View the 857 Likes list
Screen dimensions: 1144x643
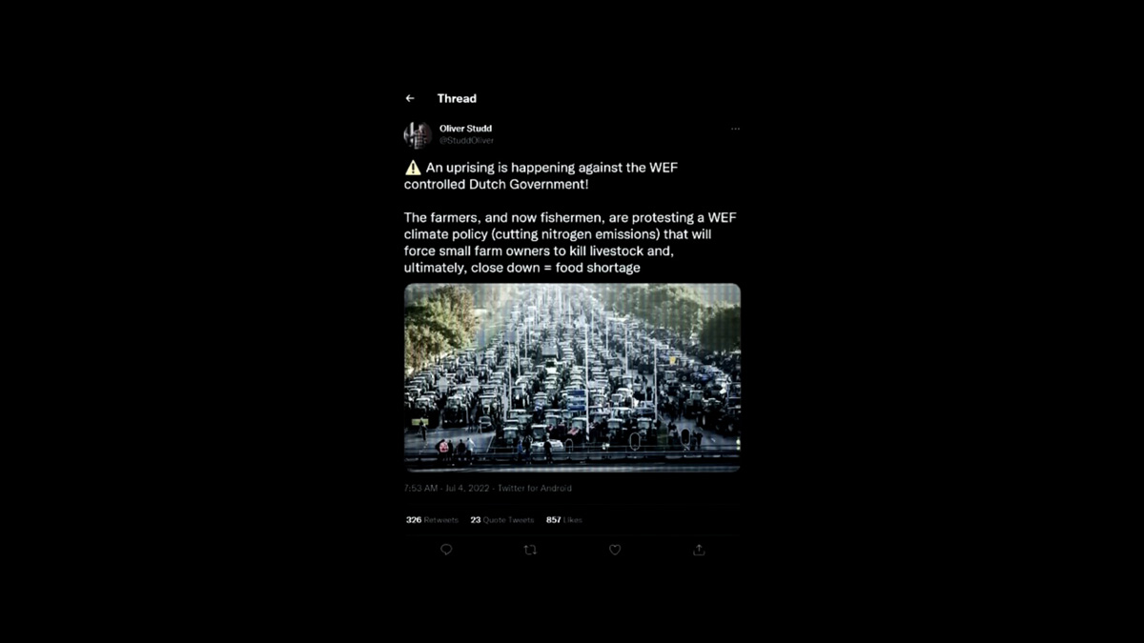[564, 520]
